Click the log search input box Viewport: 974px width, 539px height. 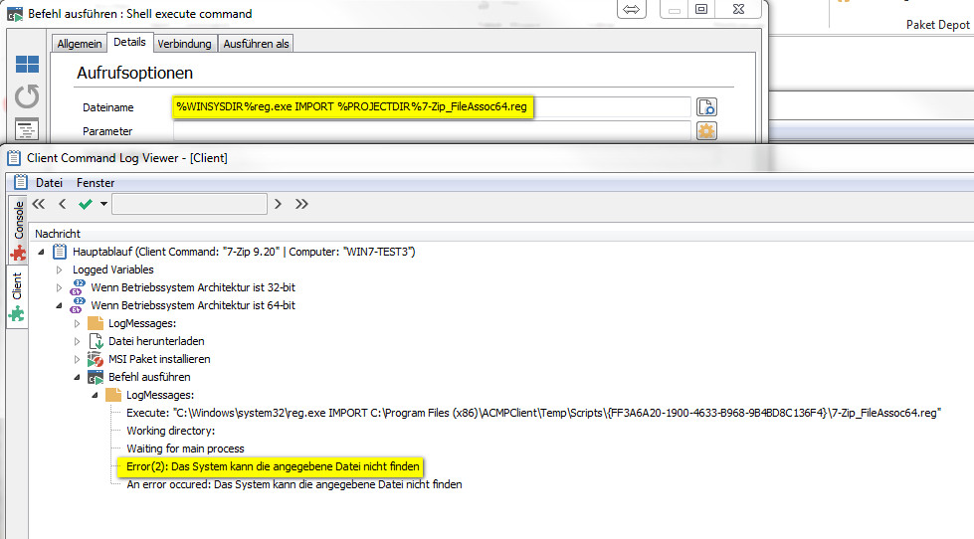coord(189,204)
